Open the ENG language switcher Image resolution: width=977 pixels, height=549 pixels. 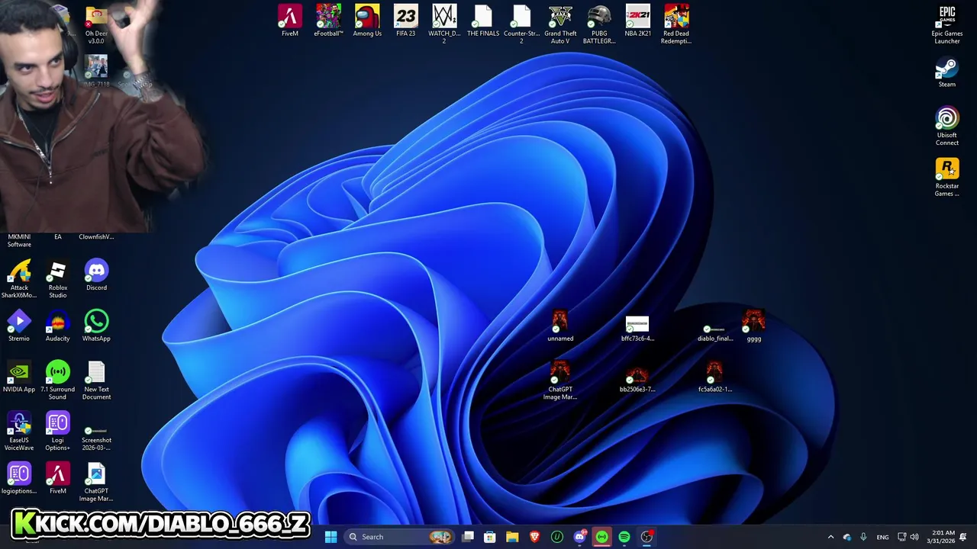pyautogui.click(x=882, y=537)
